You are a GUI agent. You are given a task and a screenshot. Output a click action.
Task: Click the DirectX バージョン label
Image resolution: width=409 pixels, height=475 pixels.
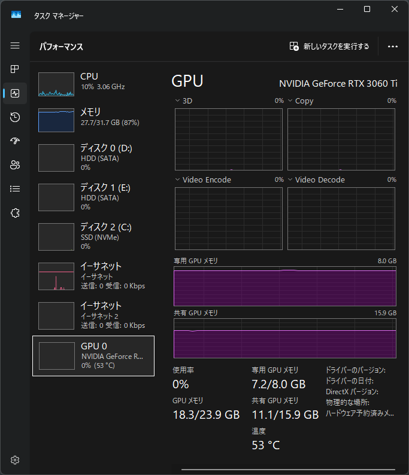(x=352, y=392)
